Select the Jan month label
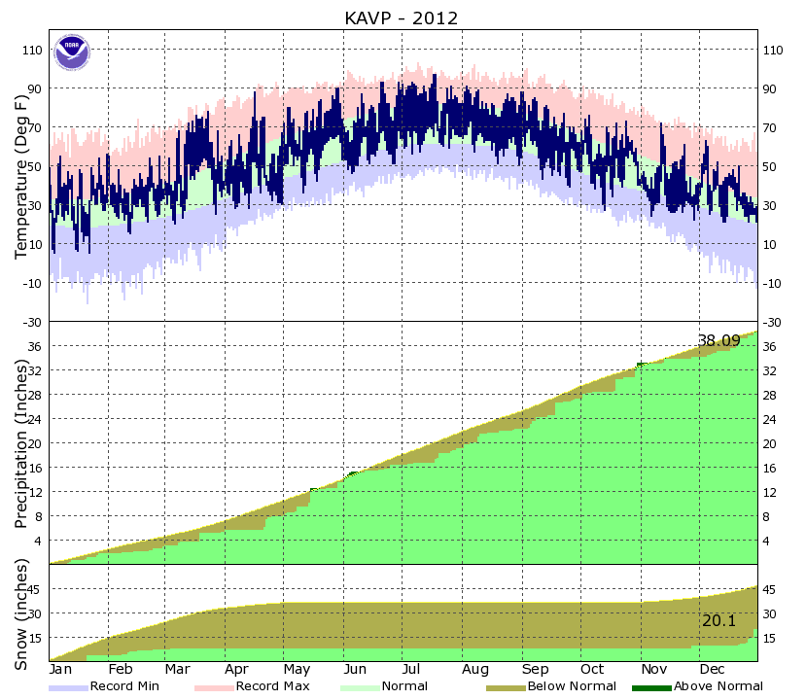 [61, 670]
